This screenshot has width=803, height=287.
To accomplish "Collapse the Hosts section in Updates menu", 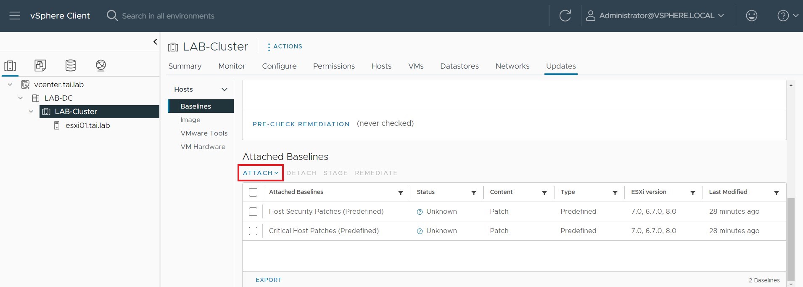I will [x=225, y=89].
